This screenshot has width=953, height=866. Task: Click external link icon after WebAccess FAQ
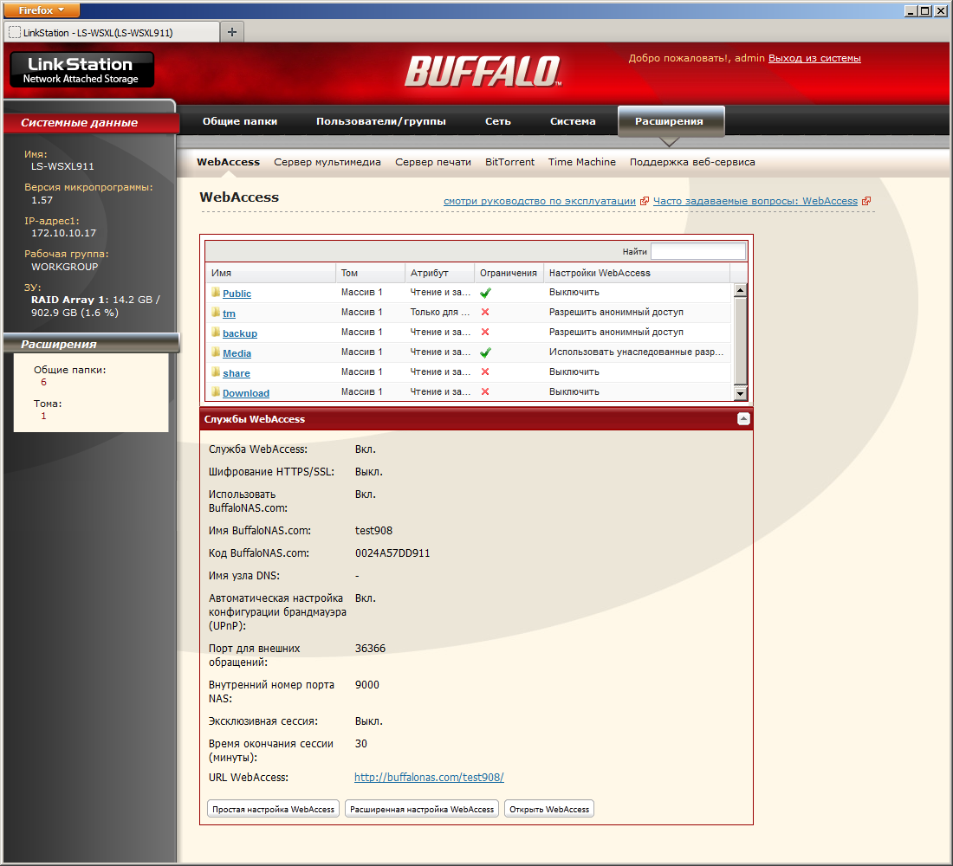[866, 201]
